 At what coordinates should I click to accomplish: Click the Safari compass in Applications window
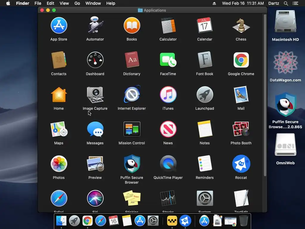tap(59, 198)
